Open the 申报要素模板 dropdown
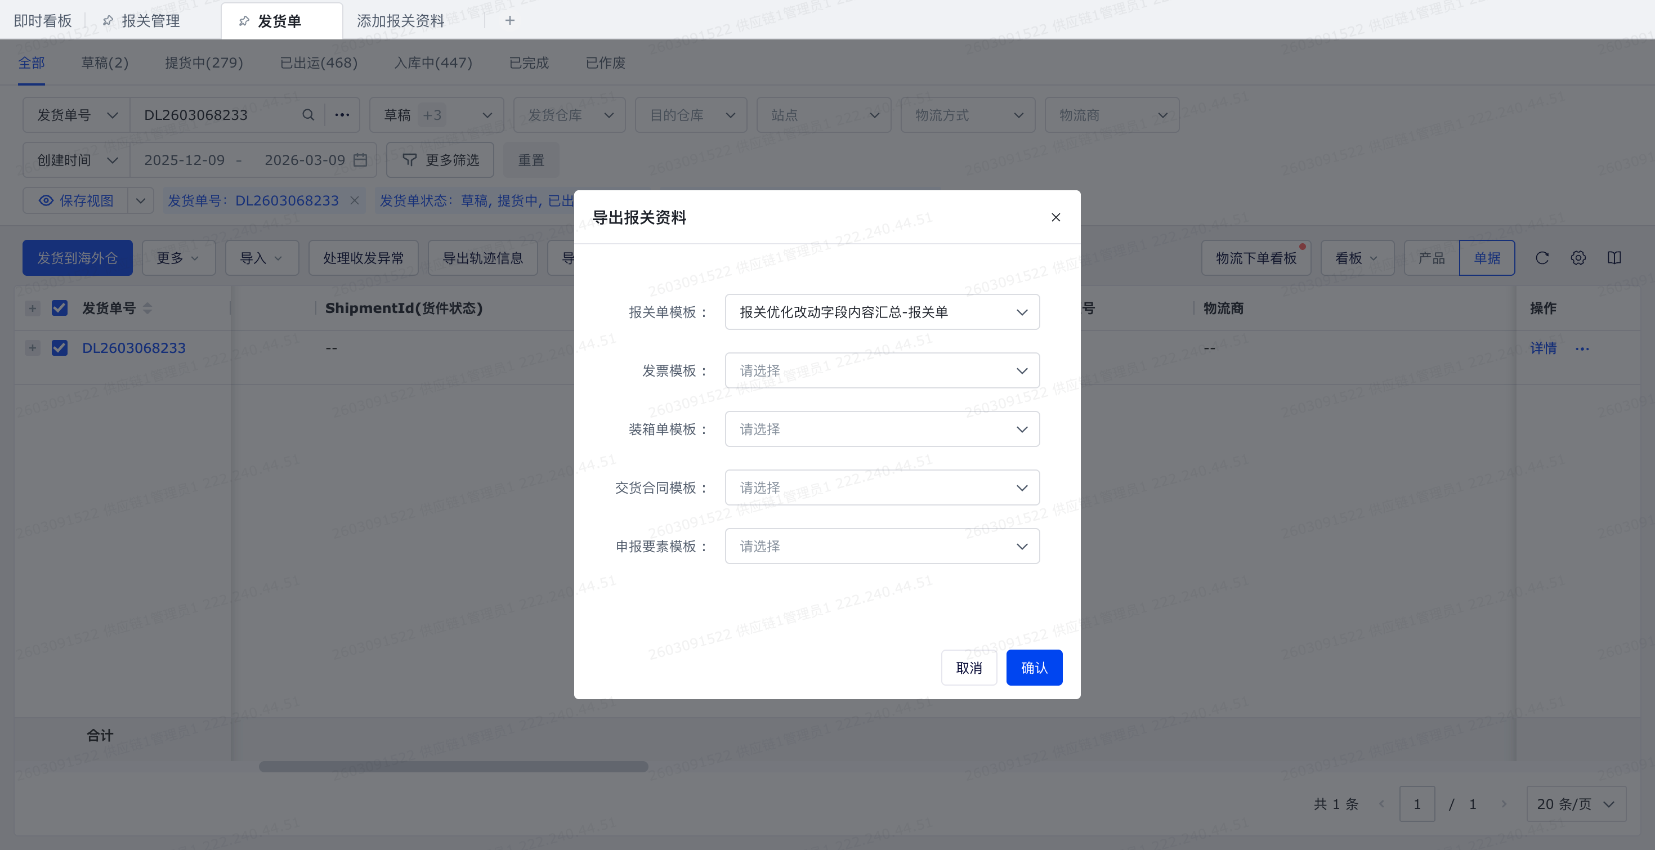1655x850 pixels. tap(882, 546)
